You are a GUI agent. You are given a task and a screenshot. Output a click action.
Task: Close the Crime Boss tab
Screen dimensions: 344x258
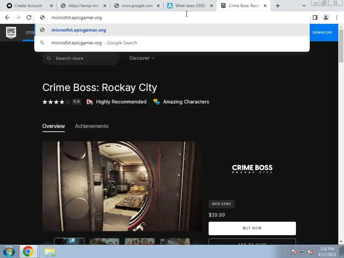tap(265, 6)
